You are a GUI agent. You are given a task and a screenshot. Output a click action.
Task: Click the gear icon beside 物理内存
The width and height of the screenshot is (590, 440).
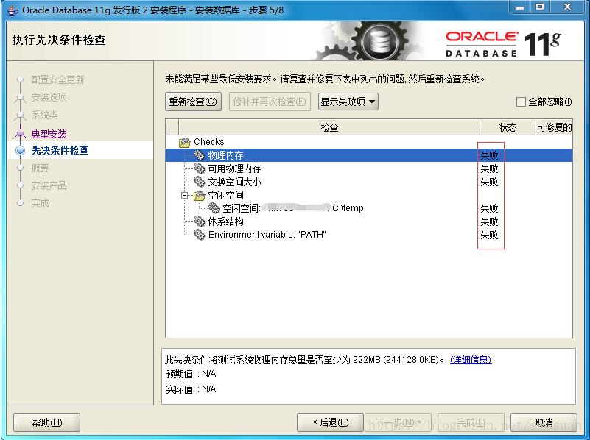[x=199, y=155]
